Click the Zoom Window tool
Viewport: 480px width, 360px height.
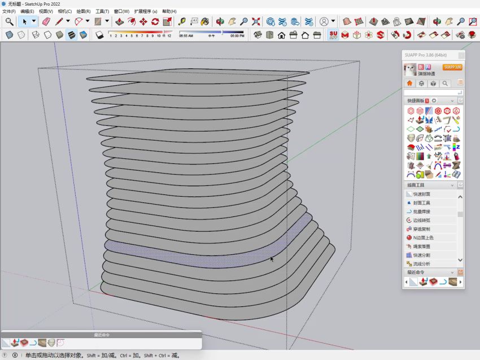[473, 21]
